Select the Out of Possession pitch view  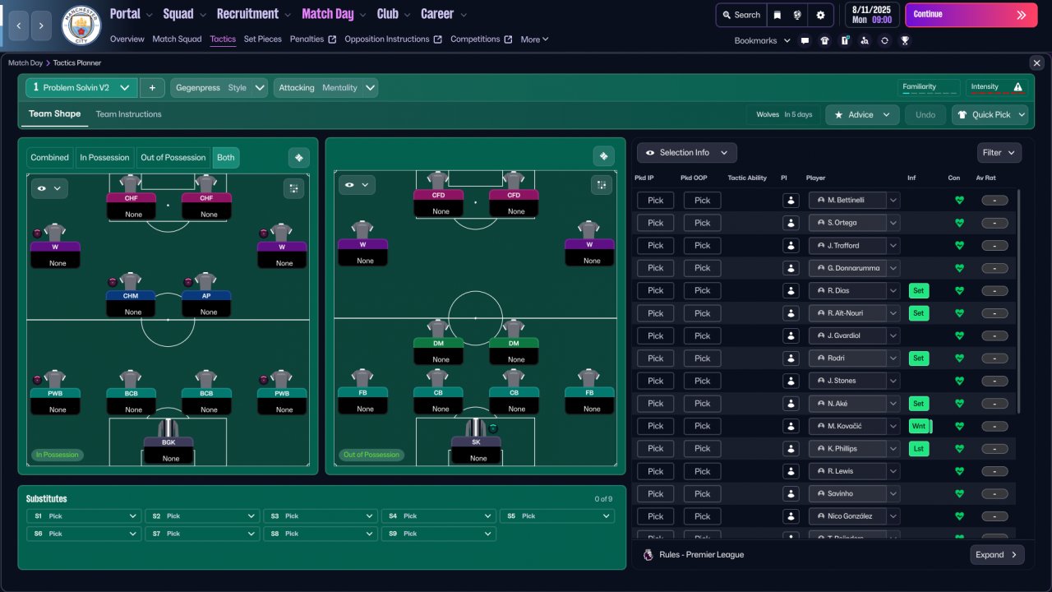173,158
